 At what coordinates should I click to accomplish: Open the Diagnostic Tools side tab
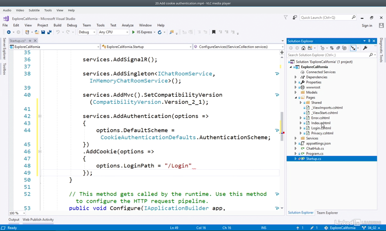(x=381, y=50)
